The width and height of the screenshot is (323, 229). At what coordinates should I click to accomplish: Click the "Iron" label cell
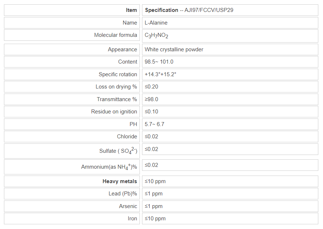(132, 219)
